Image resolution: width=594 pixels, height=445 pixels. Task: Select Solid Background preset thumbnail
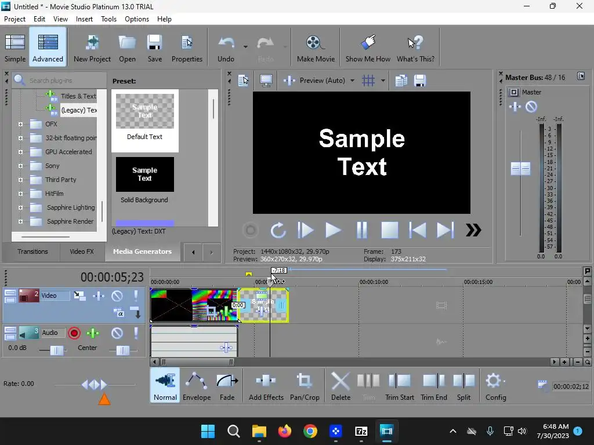coord(144,174)
